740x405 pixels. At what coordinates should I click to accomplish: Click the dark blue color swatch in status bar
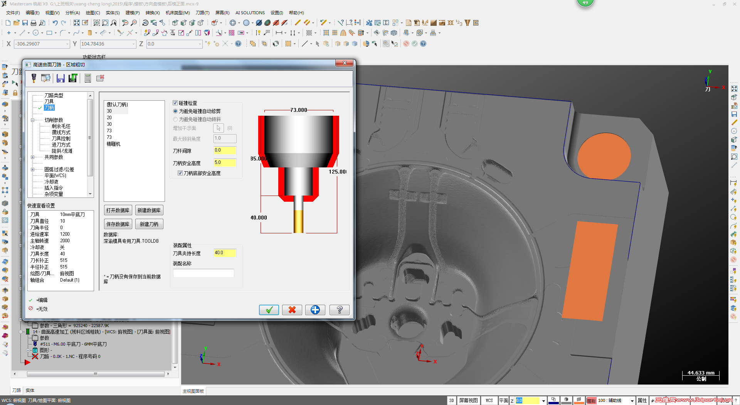(x=553, y=401)
